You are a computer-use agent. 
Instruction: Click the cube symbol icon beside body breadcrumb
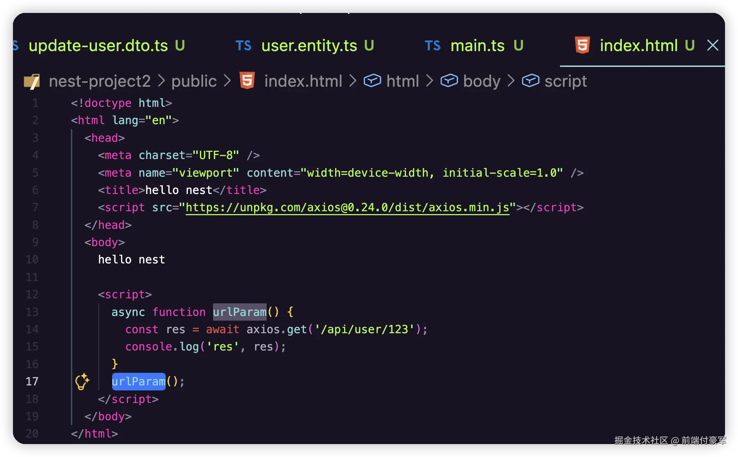coord(449,81)
